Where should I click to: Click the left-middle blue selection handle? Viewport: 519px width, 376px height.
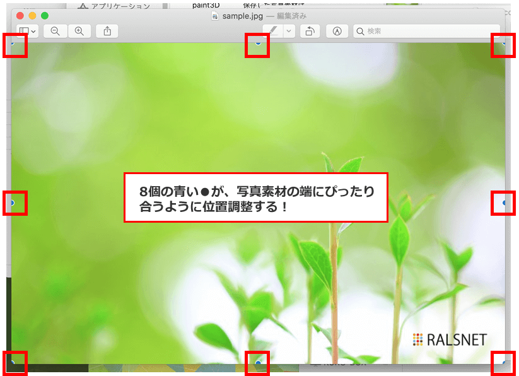point(11,203)
